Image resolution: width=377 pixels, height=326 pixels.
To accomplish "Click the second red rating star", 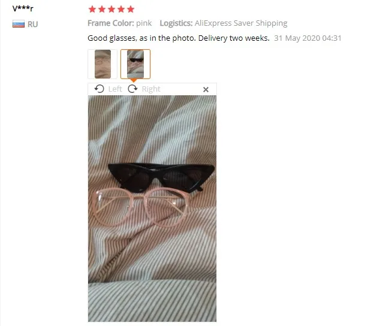I will coord(102,10).
